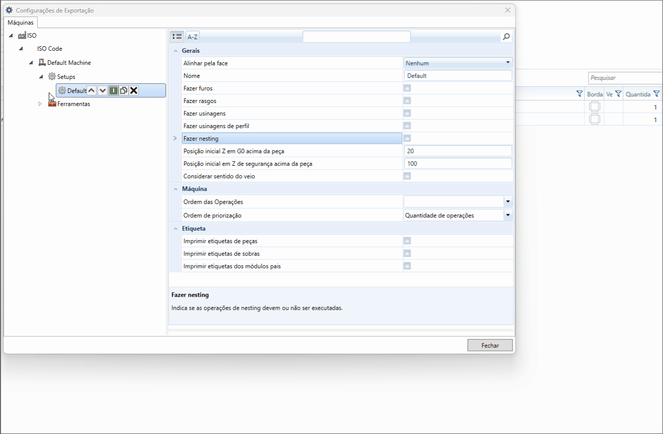Collapse the Default Machine tree node
Screen dimensions: 663x434
click(x=31, y=63)
